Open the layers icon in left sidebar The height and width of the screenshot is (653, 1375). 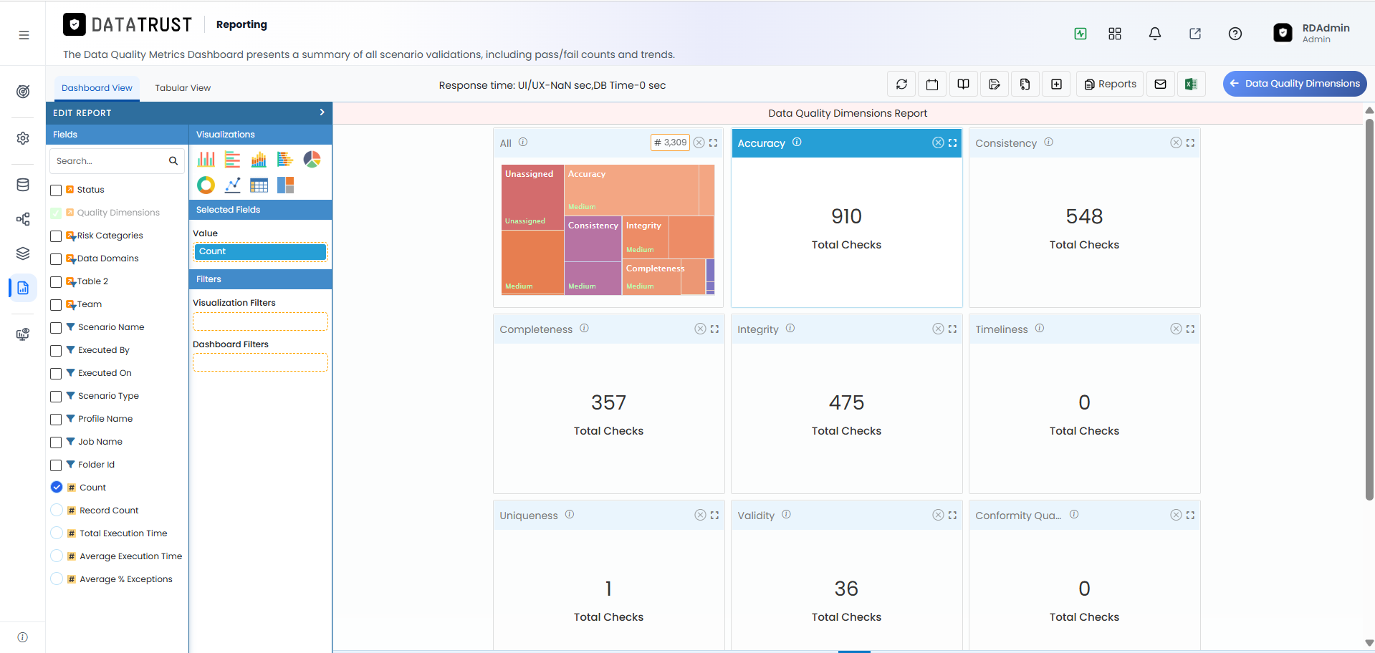(23, 253)
